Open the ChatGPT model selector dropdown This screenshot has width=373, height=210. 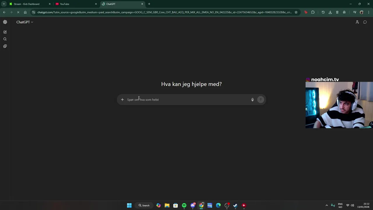coord(25,22)
